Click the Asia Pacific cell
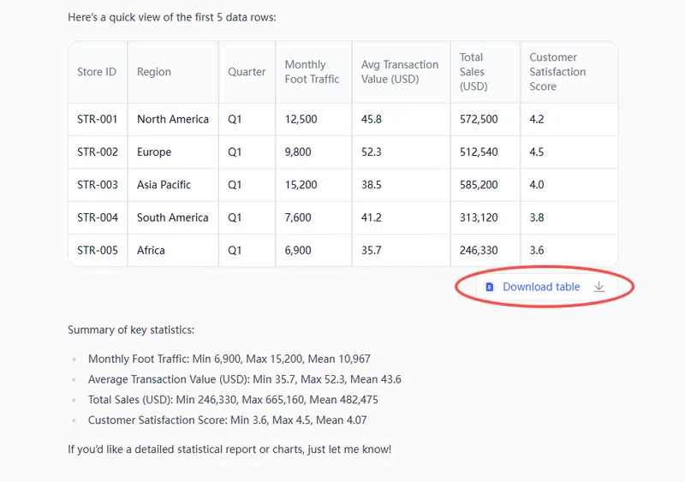Viewport: 685px width, 482px height. click(x=164, y=184)
